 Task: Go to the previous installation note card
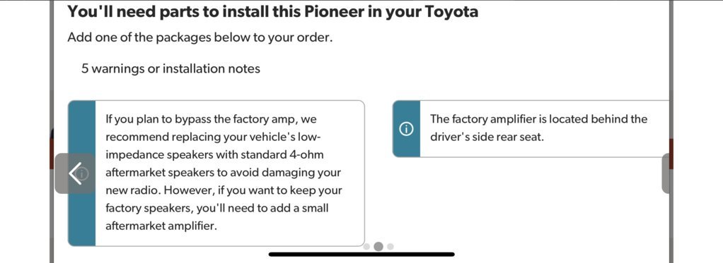[75, 173]
